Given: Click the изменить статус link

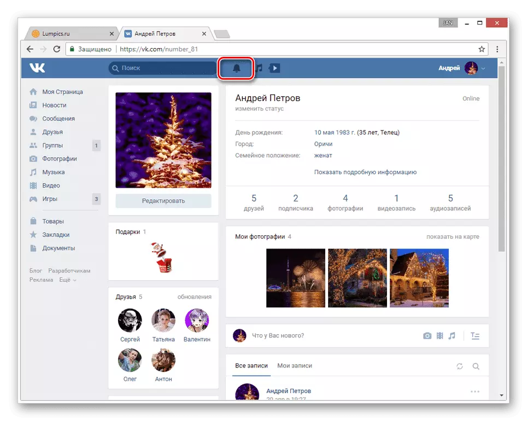Looking at the screenshot, I should click(x=259, y=109).
